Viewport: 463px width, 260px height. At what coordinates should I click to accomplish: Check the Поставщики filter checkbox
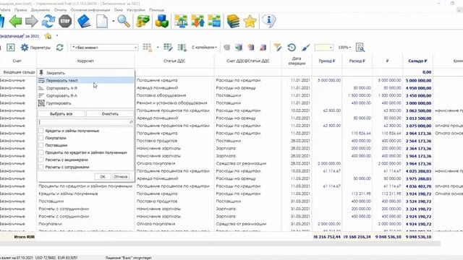coord(41,145)
